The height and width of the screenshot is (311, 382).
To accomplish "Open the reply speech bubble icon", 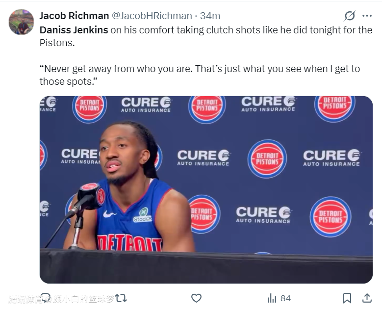I will 45,297.
